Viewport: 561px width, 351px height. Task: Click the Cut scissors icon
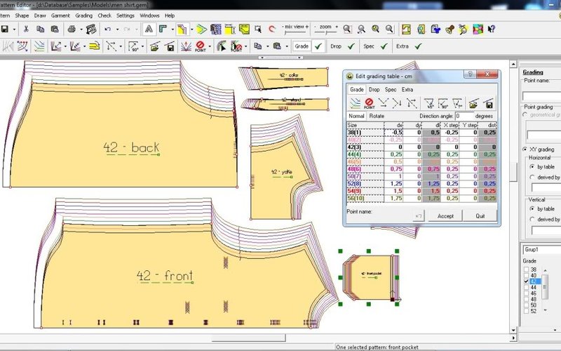click(26, 29)
